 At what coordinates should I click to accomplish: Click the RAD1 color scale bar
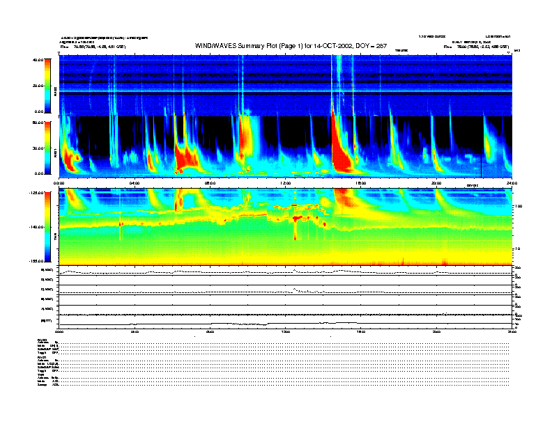(47, 148)
